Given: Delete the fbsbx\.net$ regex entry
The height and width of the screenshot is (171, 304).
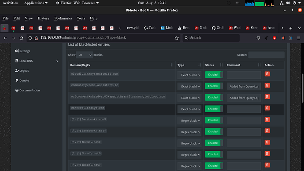Looking at the screenshot, I should (267, 165).
